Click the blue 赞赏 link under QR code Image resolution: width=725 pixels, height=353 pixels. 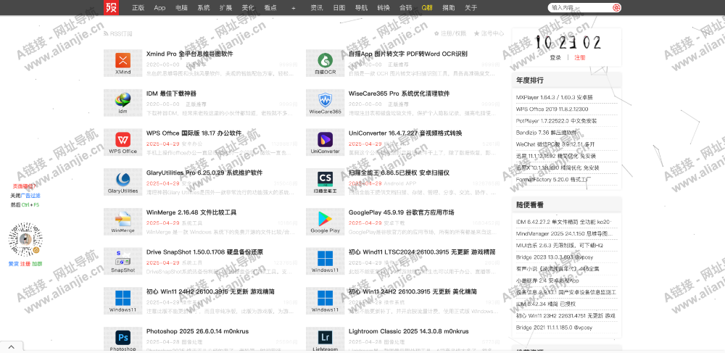13,264
